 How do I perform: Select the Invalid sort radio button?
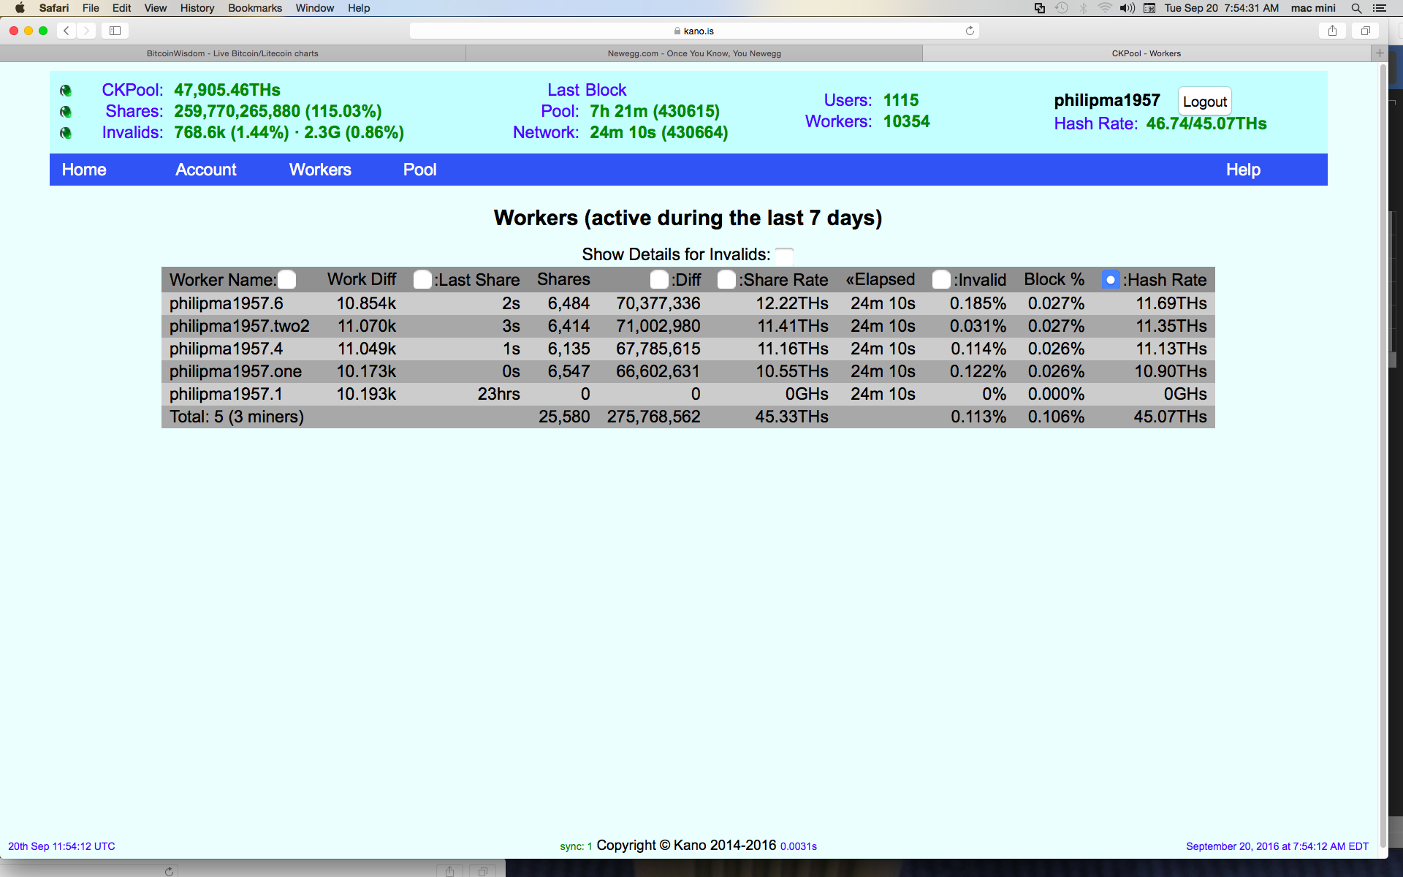941,280
